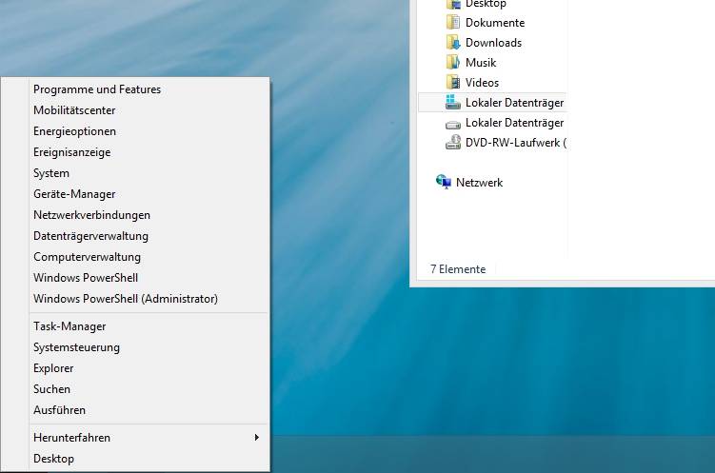
Task: Select the highlighted Lokaler Datenträger label
Action: [x=514, y=103]
